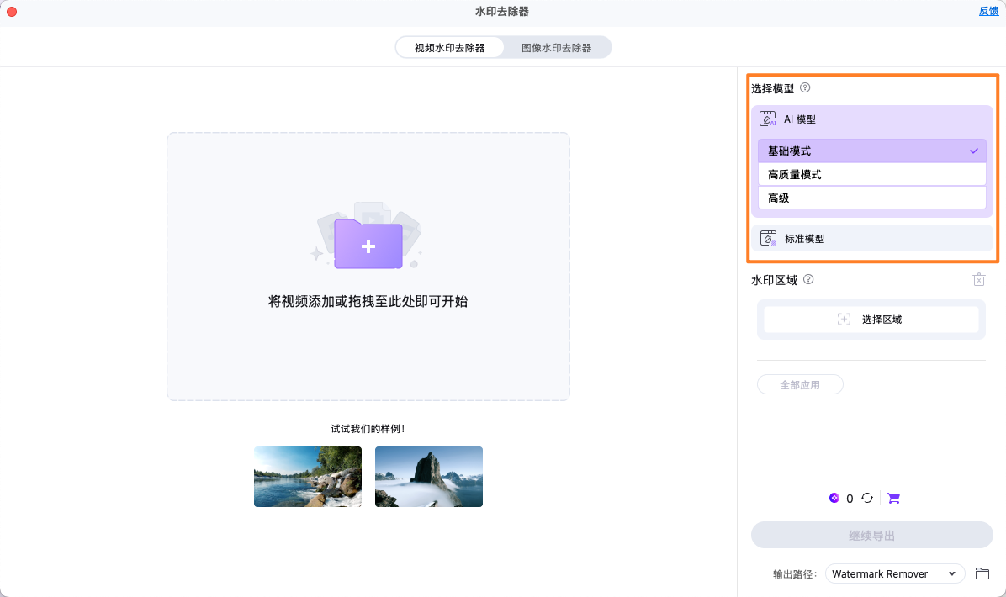Enable 高级 mode
This screenshot has width=1006, height=597.
[872, 198]
